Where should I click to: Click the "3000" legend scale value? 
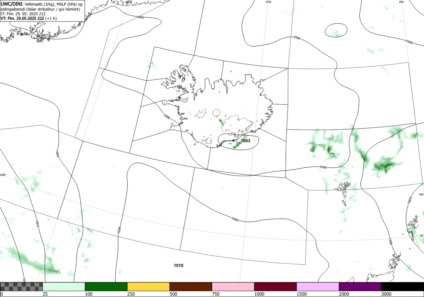pyautogui.click(x=386, y=294)
